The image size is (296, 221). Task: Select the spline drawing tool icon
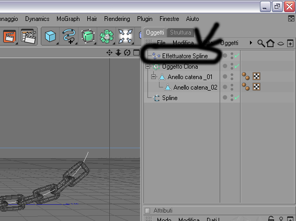69,36
